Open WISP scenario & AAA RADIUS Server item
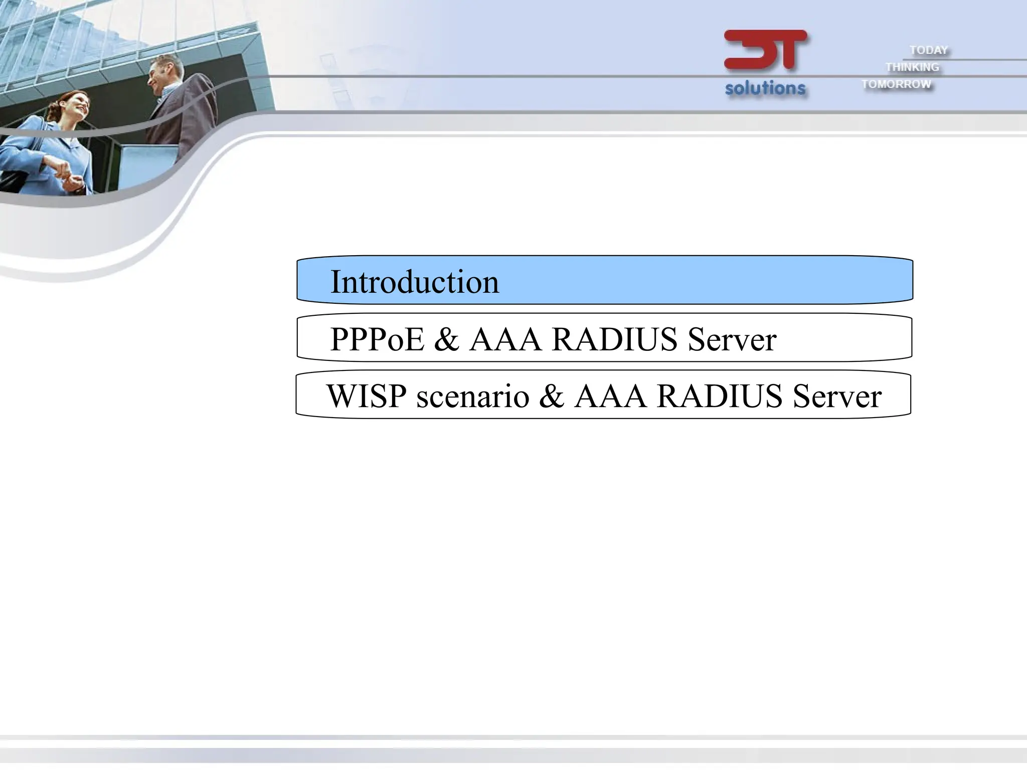Viewport: 1027px width, 770px height. 603,395
